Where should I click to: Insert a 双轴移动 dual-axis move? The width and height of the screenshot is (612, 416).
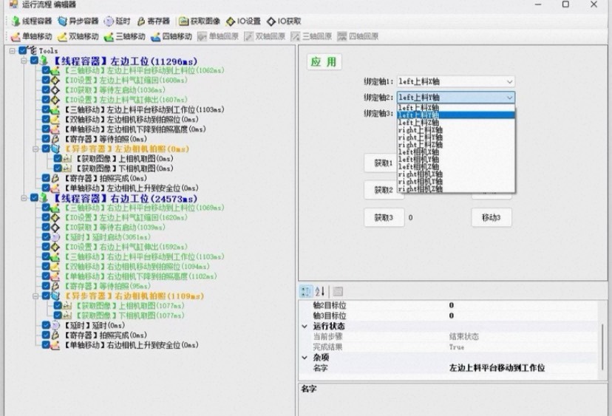pos(78,36)
